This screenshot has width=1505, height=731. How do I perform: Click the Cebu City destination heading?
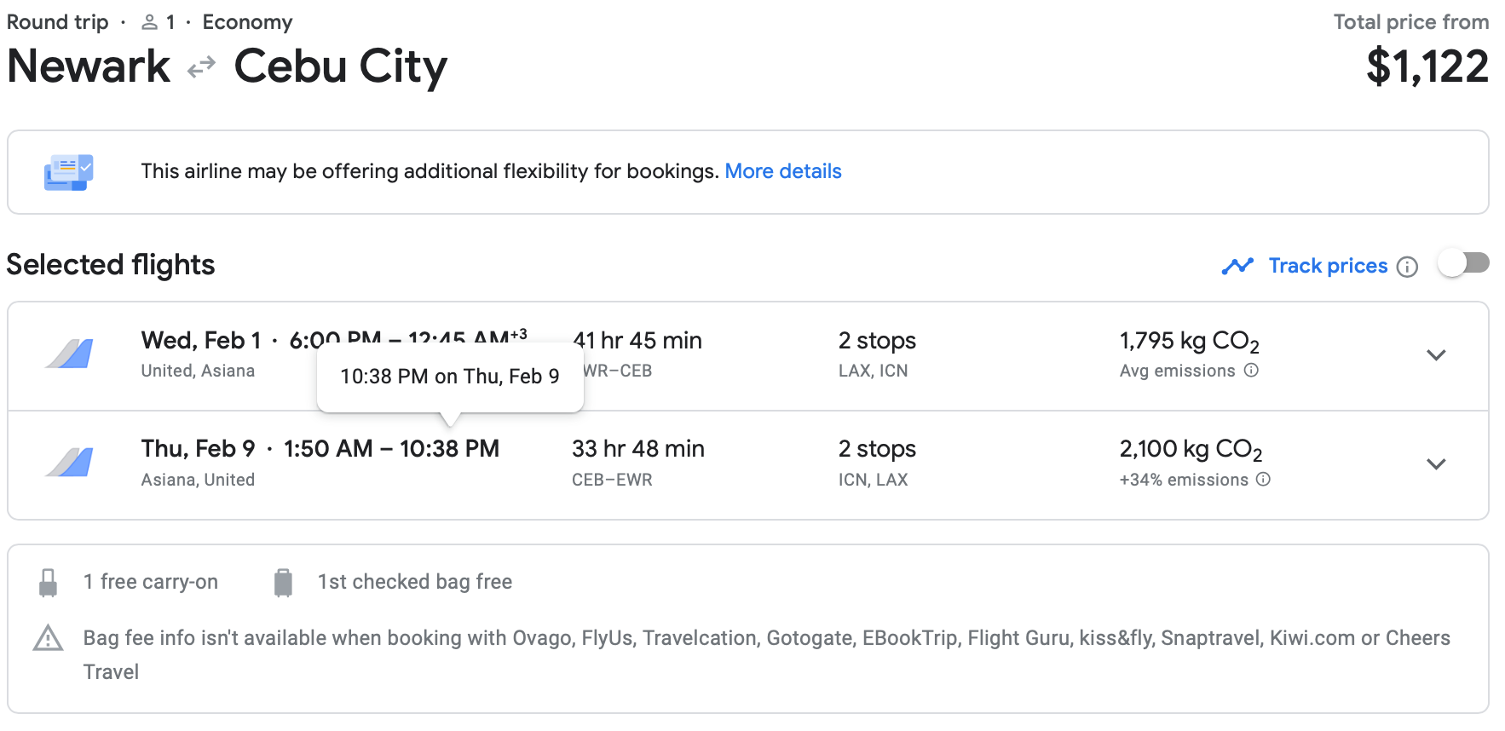tap(341, 66)
